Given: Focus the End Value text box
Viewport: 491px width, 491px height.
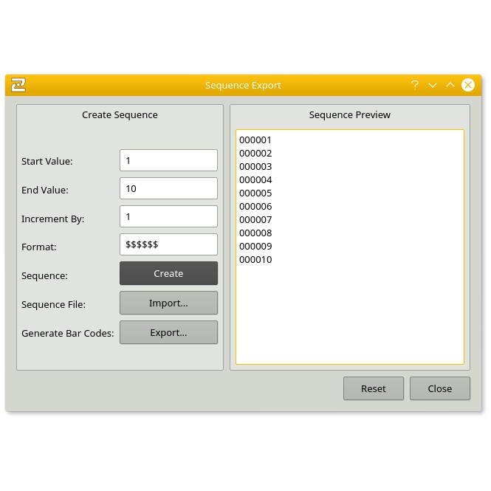Looking at the screenshot, I should [x=168, y=188].
